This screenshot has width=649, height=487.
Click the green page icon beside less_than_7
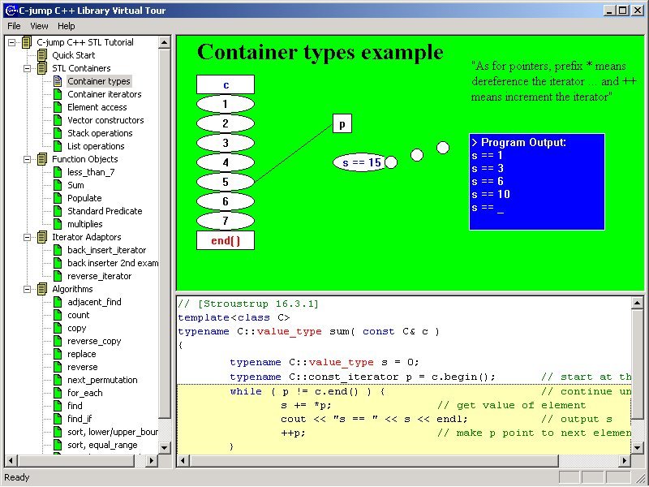click(58, 172)
